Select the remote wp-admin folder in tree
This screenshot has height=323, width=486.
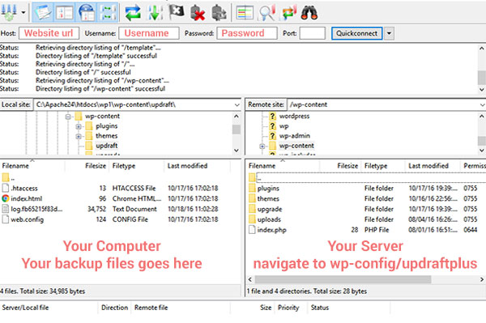(295, 136)
